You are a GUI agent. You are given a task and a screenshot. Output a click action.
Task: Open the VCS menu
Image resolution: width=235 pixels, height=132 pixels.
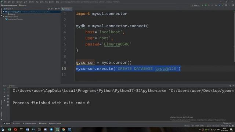pos(46,2)
